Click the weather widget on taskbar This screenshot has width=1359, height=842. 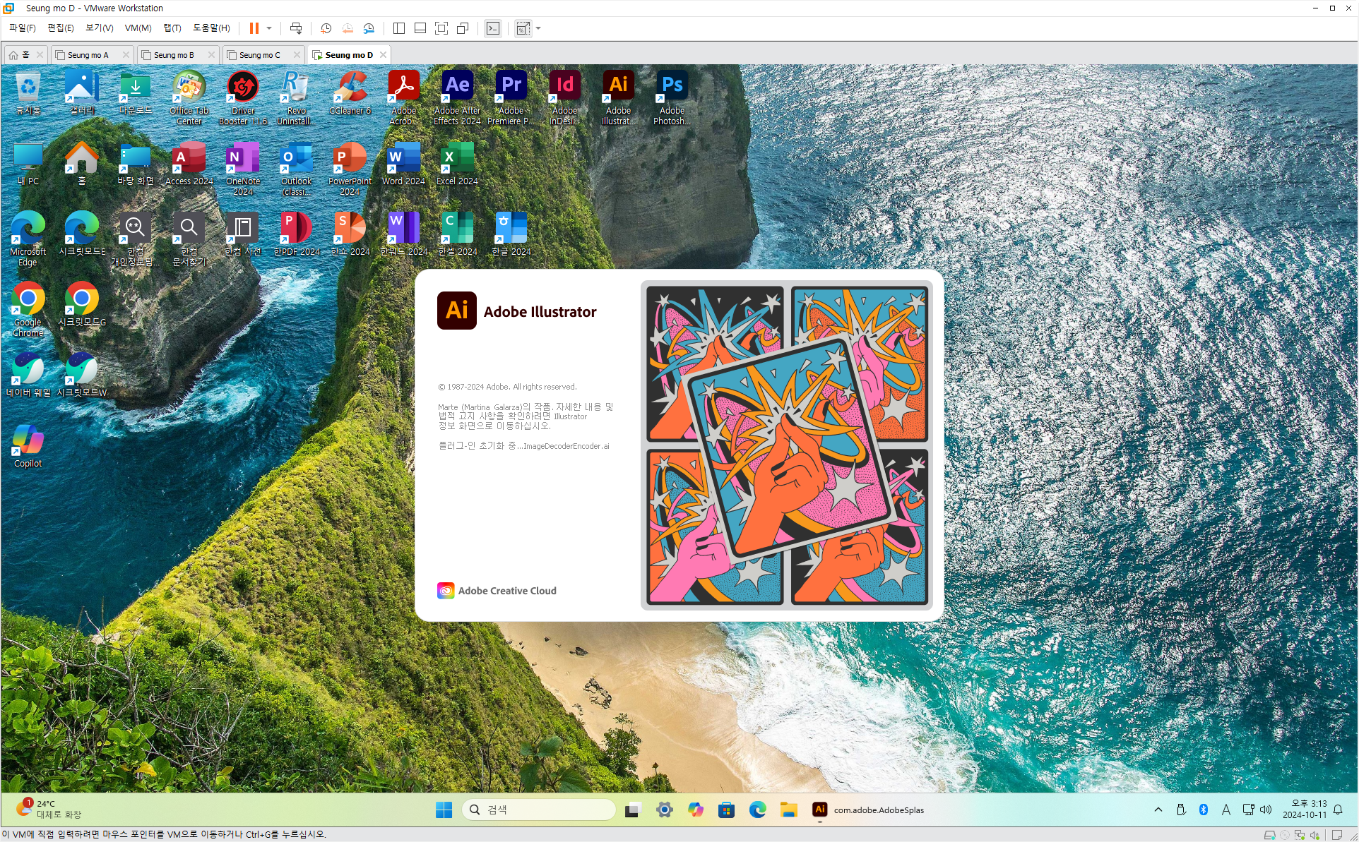pos(49,809)
